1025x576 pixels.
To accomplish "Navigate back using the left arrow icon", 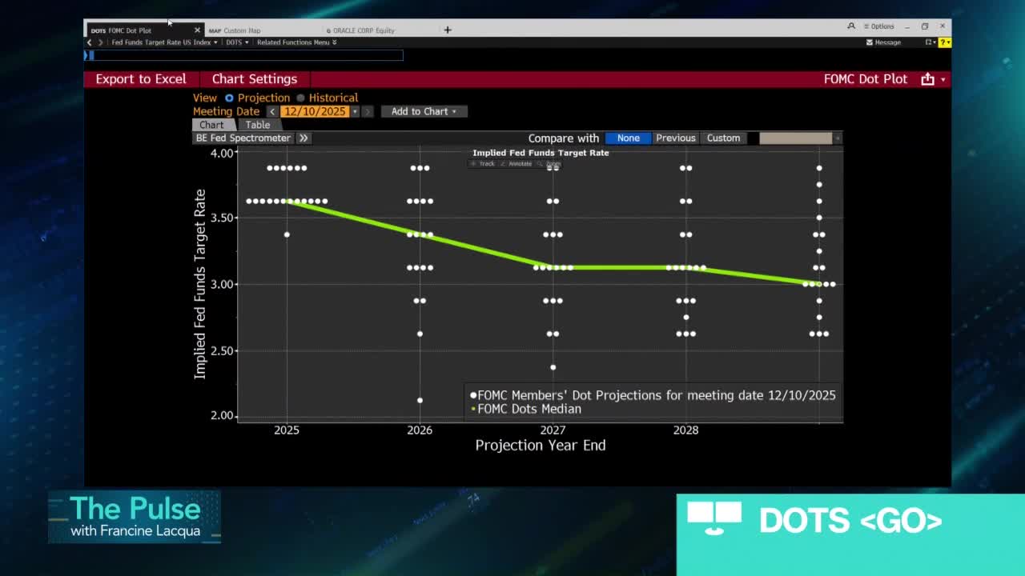I will pyautogui.click(x=90, y=42).
